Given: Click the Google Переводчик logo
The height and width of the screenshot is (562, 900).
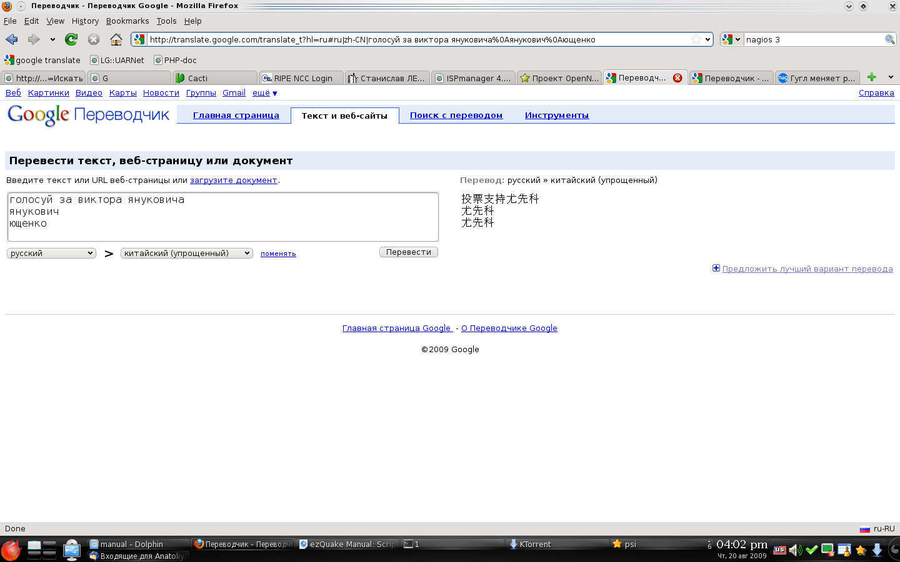Looking at the screenshot, I should pos(88,115).
